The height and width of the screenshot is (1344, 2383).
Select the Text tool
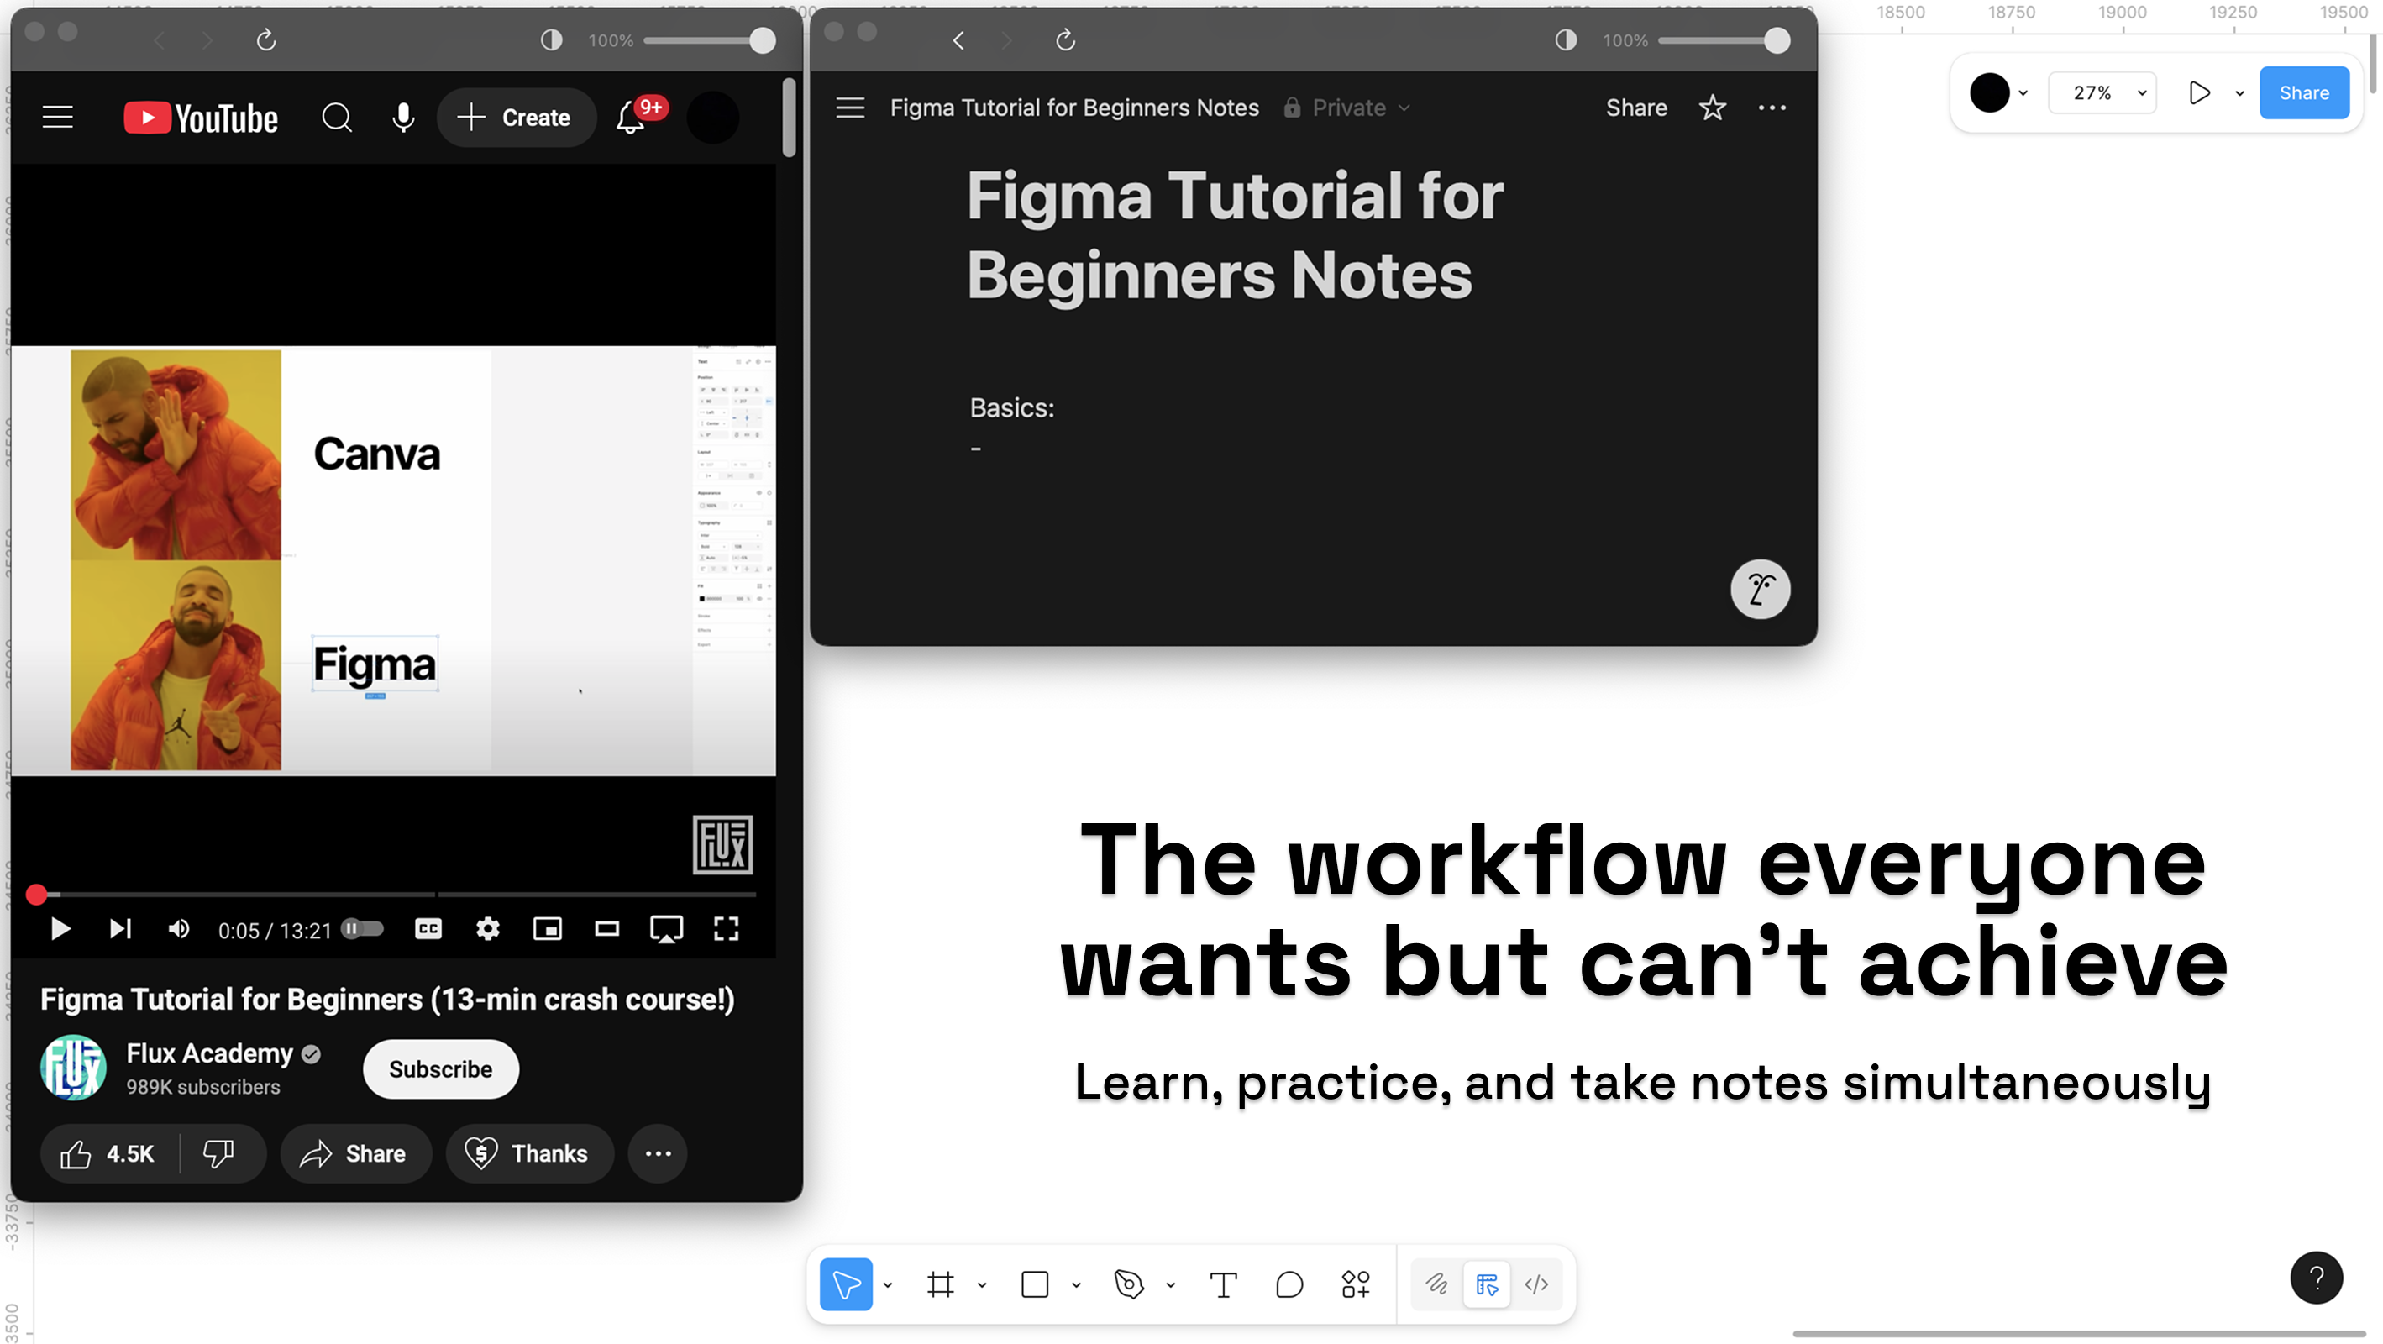pos(1223,1284)
